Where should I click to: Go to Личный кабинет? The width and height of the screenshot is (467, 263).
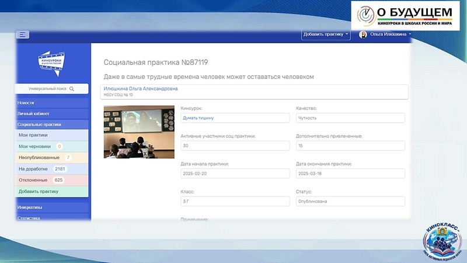(52, 113)
